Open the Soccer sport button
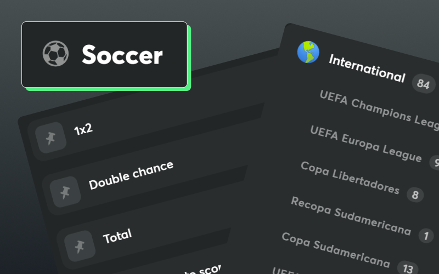Viewport: 439px width, 274px height. [104, 55]
